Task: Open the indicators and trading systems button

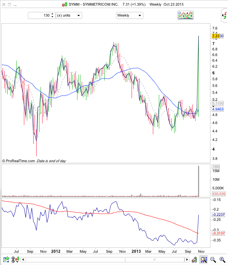Action: 185,15
